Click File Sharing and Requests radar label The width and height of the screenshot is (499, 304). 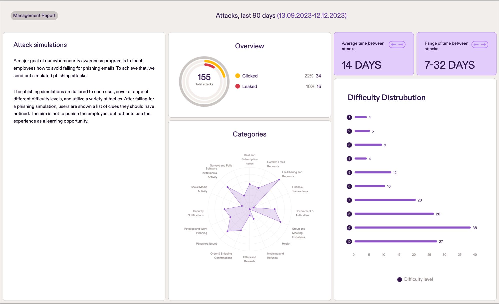(x=292, y=174)
